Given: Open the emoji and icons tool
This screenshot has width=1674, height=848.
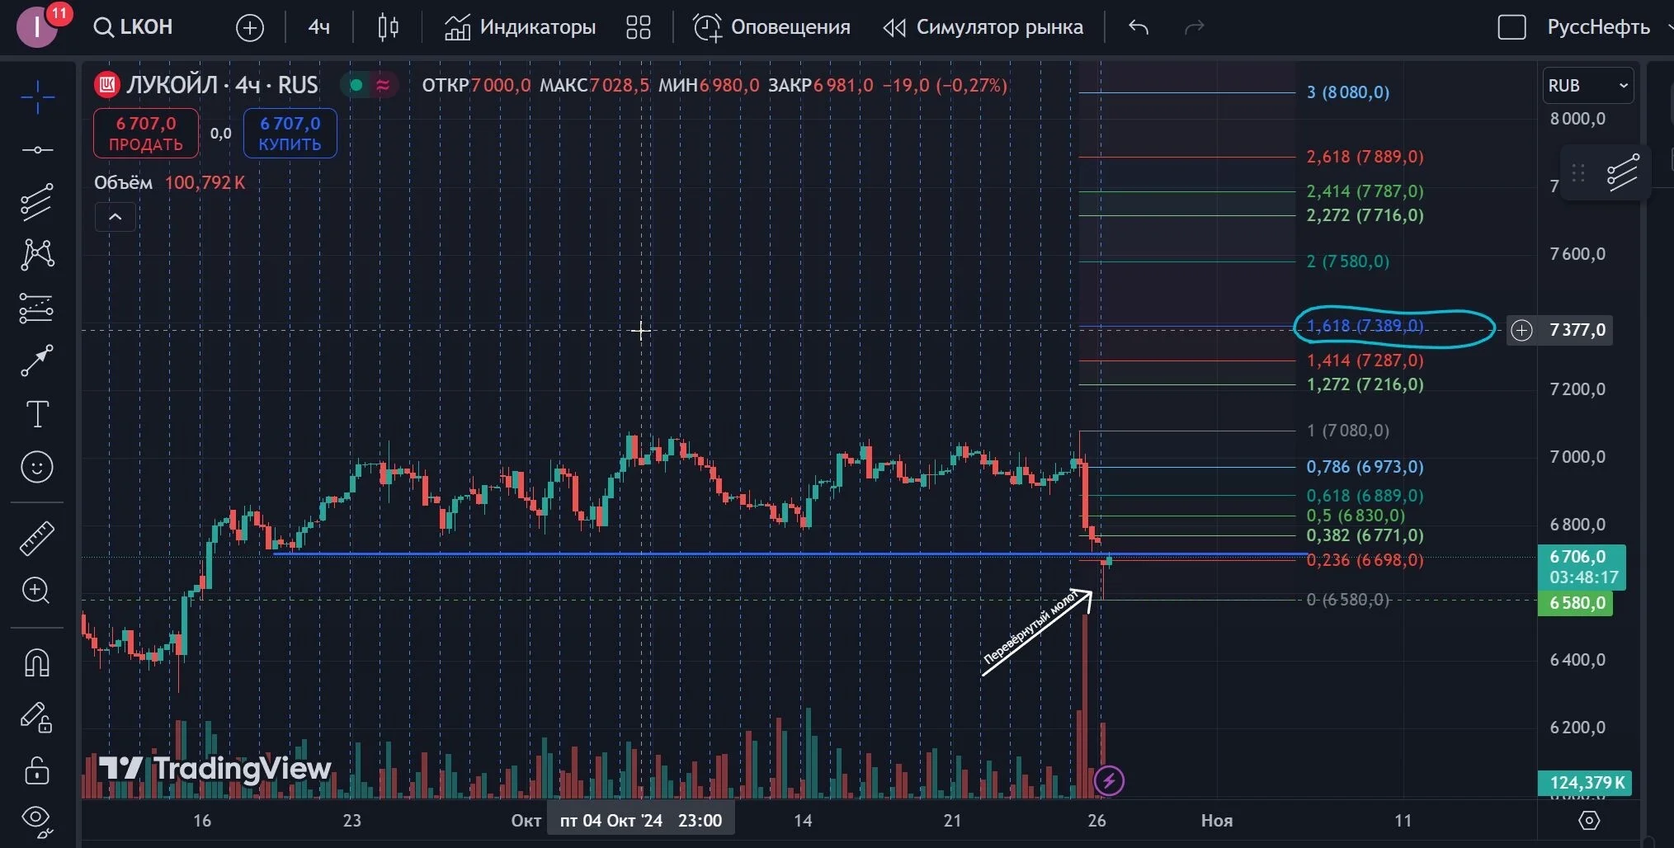Looking at the screenshot, I should point(37,468).
